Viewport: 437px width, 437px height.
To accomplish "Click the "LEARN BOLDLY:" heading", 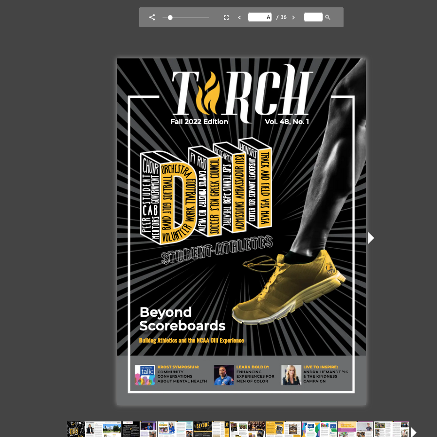I will pyautogui.click(x=253, y=367).
